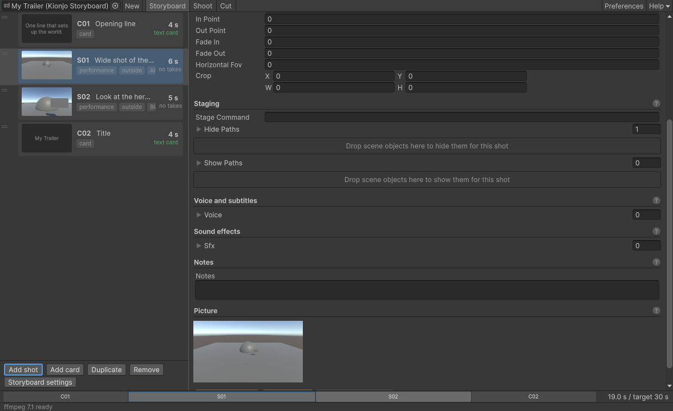Screen dimensions: 673x411
Task: Click the Show Paths count field
Action: pos(646,163)
